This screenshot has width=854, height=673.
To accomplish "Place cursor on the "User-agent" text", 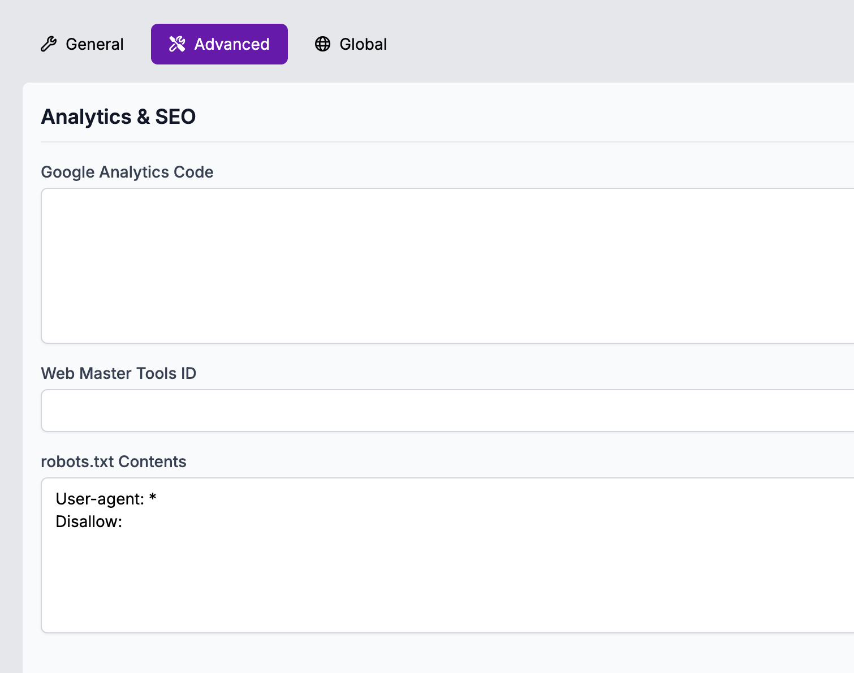I will click(x=100, y=499).
